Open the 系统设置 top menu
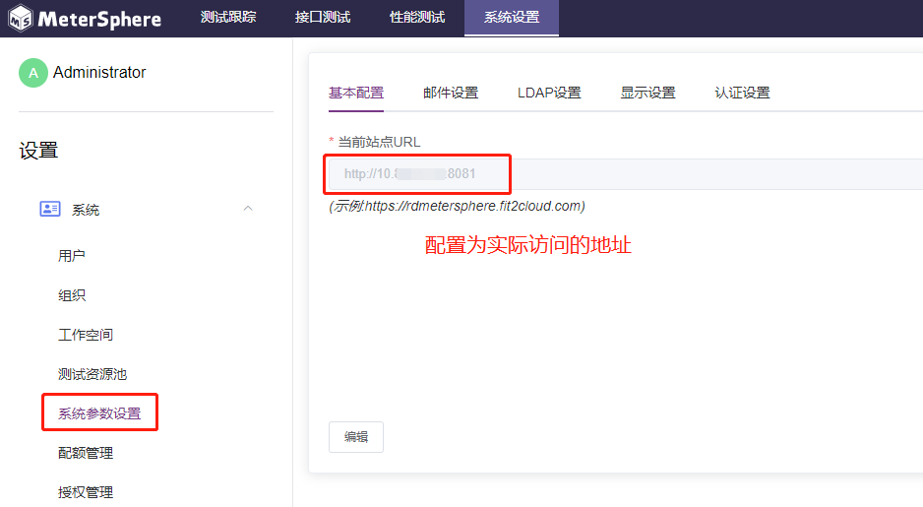Viewport: 923px width, 507px height. 512,18
